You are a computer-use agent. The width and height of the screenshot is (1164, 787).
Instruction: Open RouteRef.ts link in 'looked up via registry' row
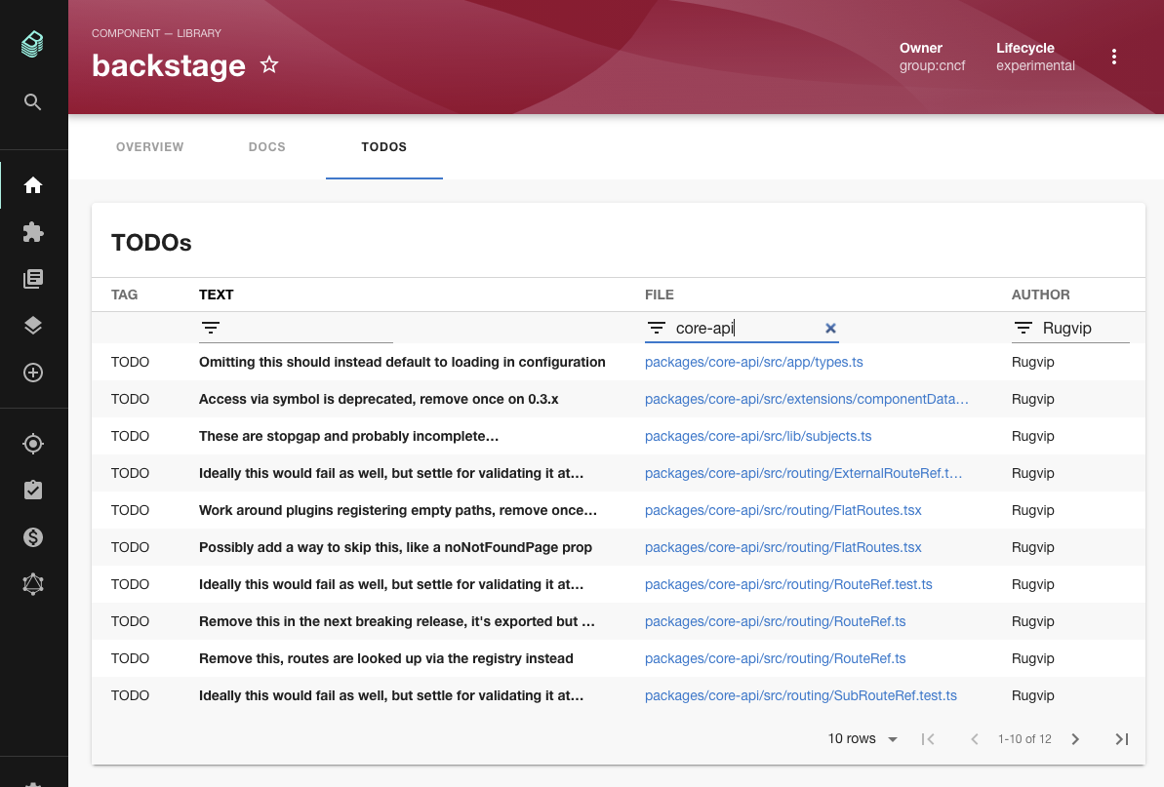775,658
